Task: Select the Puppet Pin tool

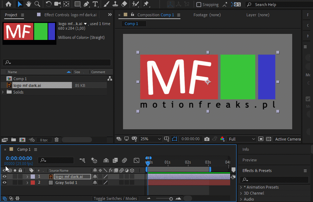Action: point(146,4)
